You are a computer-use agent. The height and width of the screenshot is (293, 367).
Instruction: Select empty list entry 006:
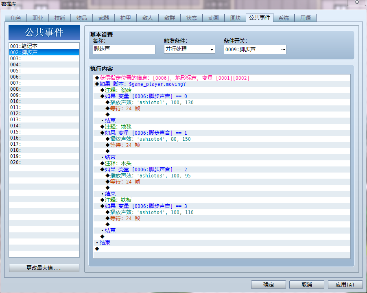[44, 77]
